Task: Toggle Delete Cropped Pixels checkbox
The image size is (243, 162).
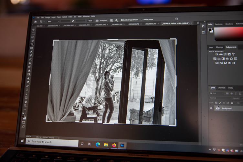Action: pyautogui.click(x=121, y=20)
